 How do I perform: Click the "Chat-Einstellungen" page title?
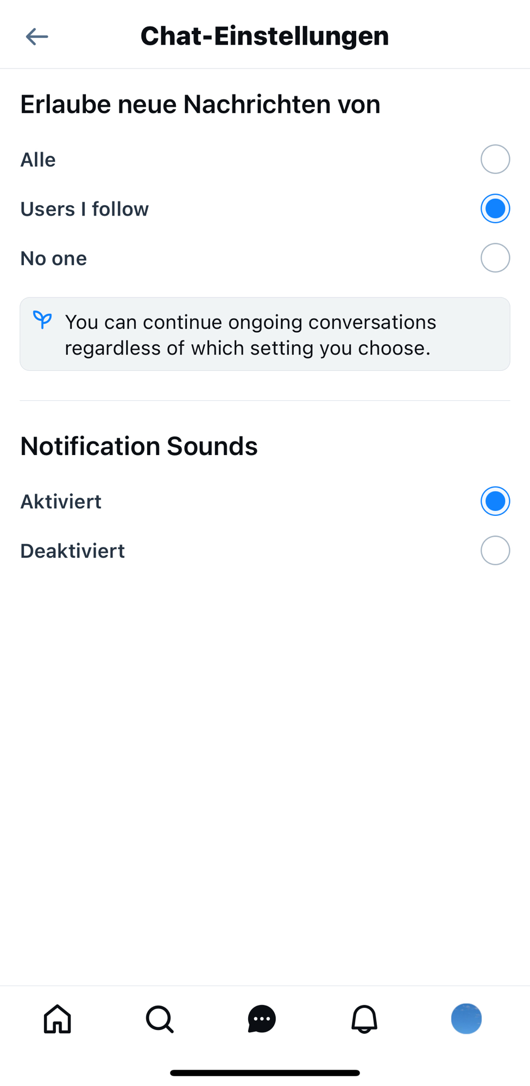pos(265,36)
